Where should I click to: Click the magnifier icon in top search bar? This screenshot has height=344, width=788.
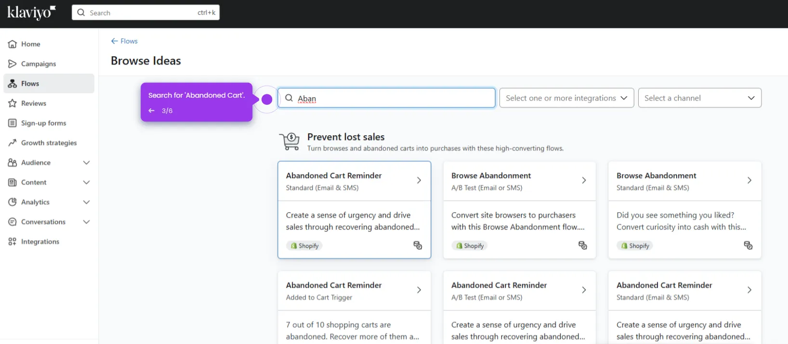(x=81, y=13)
